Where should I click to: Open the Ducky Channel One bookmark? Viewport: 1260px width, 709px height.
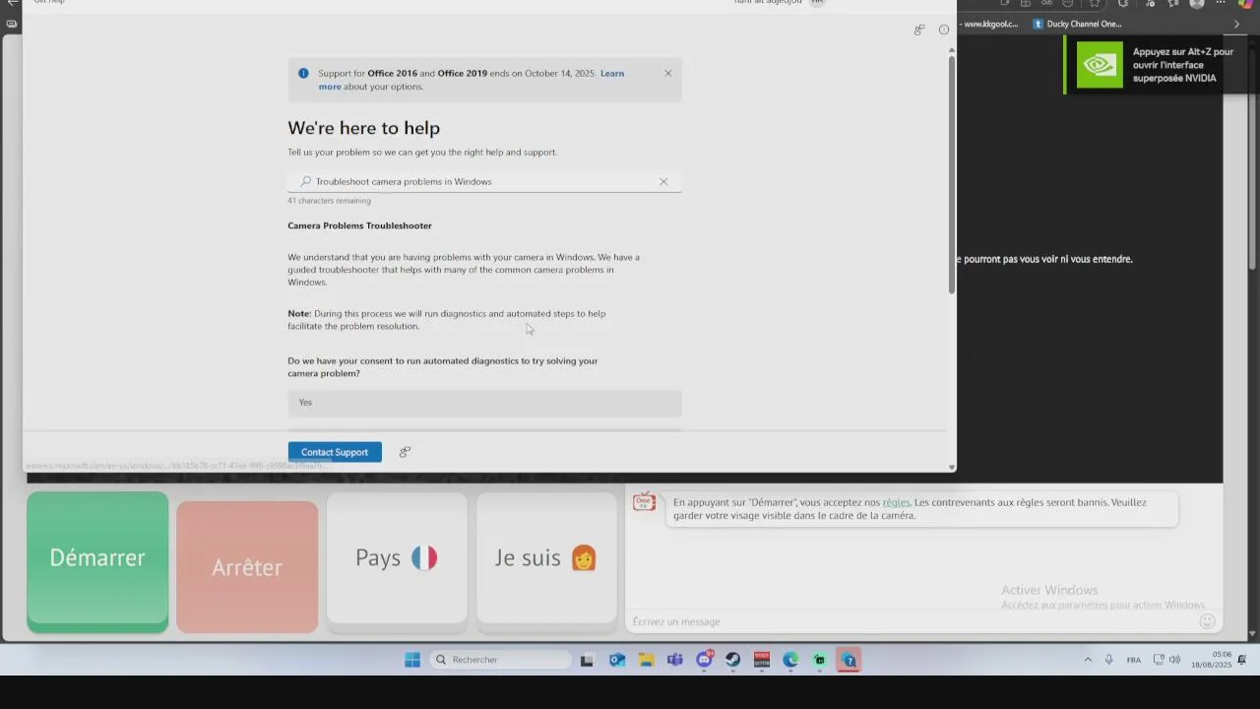[1077, 24]
